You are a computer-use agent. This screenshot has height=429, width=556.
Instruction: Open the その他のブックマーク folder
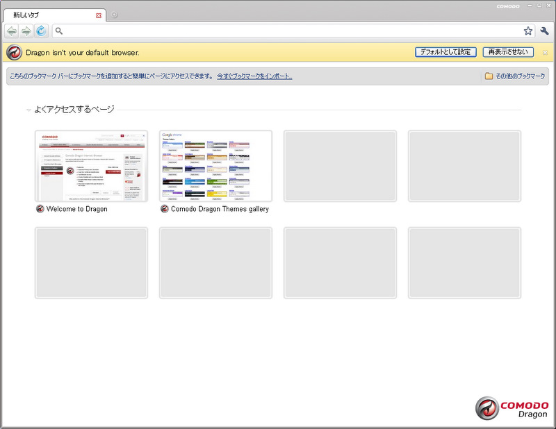(515, 76)
